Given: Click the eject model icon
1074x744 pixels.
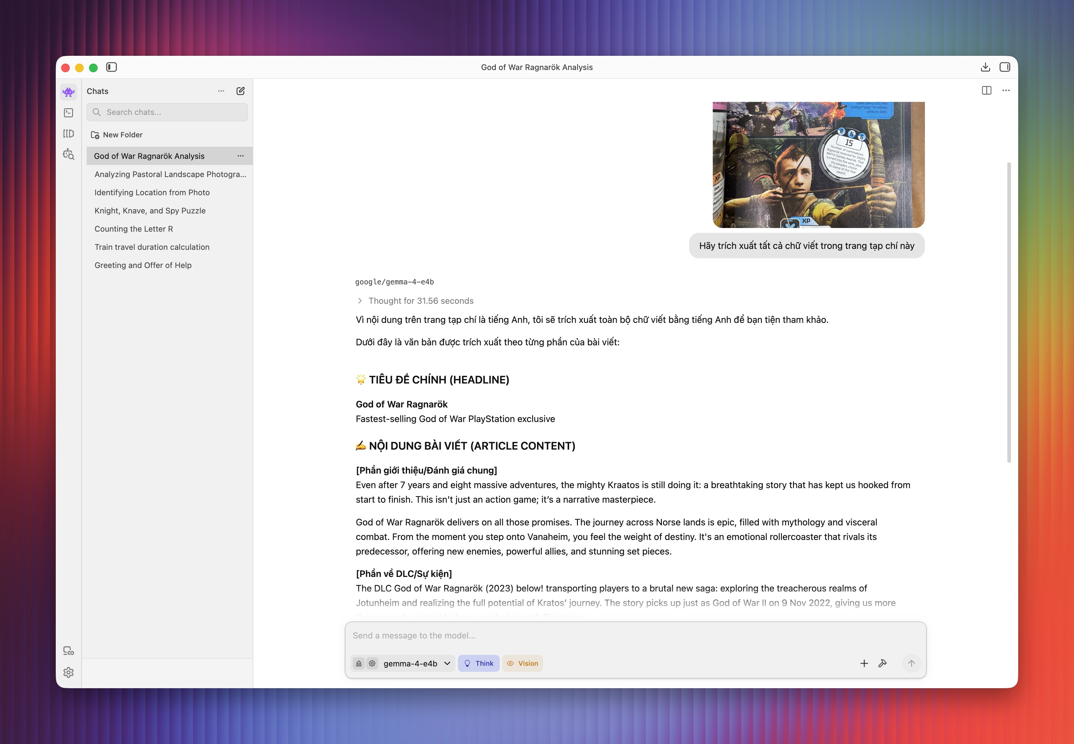Looking at the screenshot, I should point(359,663).
